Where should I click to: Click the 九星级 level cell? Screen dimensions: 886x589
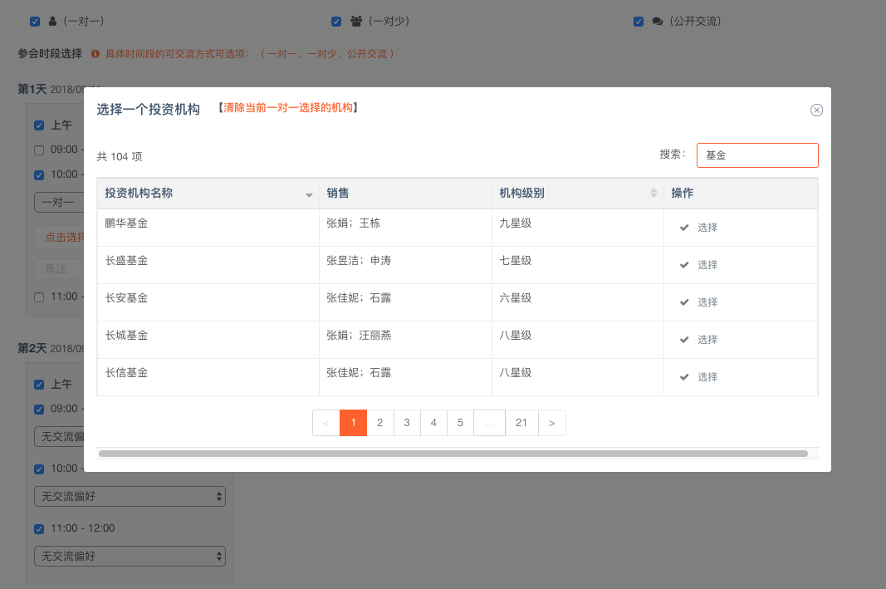pos(578,228)
